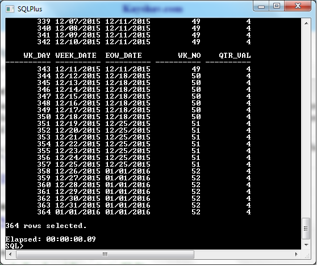Click the EOW_DATE column header
Image resolution: width=317 pixels, height=266 pixels.
click(123, 56)
